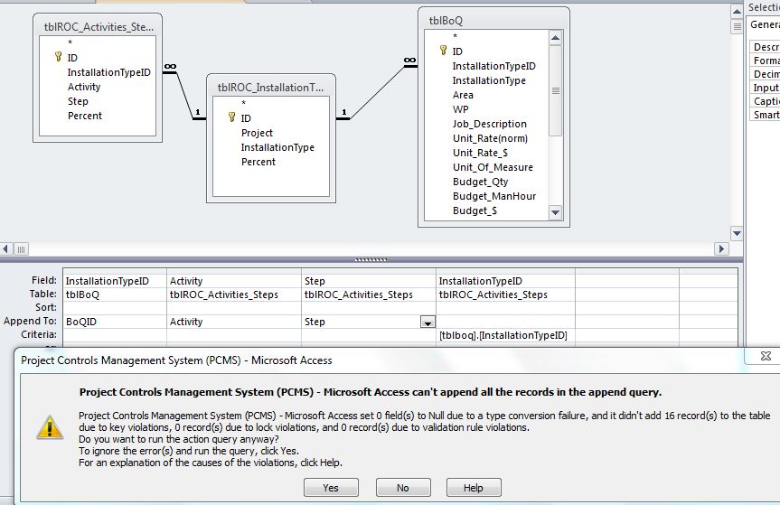Click design pane vertical scroll down arrow
This screenshot has height=505, width=780.
(737, 232)
